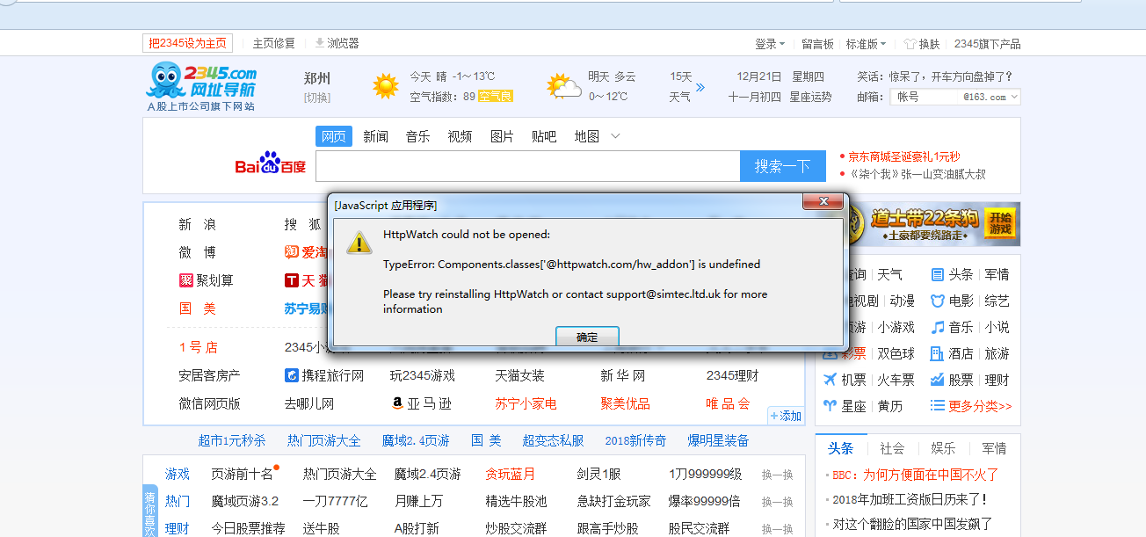Image resolution: width=1146 pixels, height=537 pixels.
Task: Click the music note icon beside 音乐
Action: (x=938, y=327)
